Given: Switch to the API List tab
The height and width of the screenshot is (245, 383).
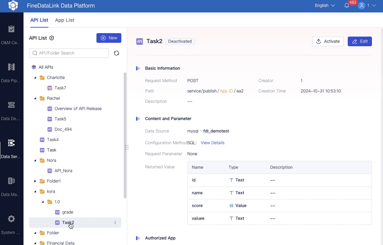Looking at the screenshot, I should coord(39,20).
